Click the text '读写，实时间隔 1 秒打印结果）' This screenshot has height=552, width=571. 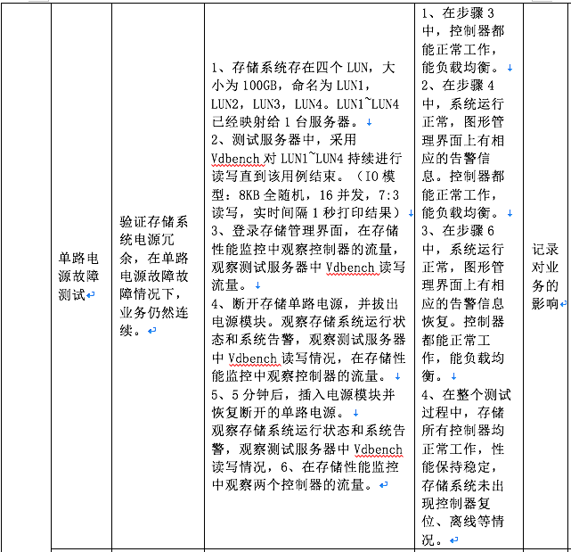306,213
